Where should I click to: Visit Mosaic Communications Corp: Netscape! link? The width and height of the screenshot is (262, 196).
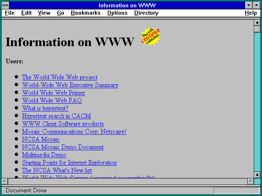[74, 131]
